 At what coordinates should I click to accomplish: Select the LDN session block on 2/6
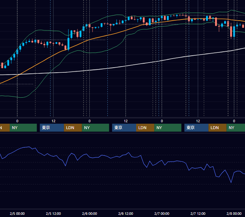[145, 128]
